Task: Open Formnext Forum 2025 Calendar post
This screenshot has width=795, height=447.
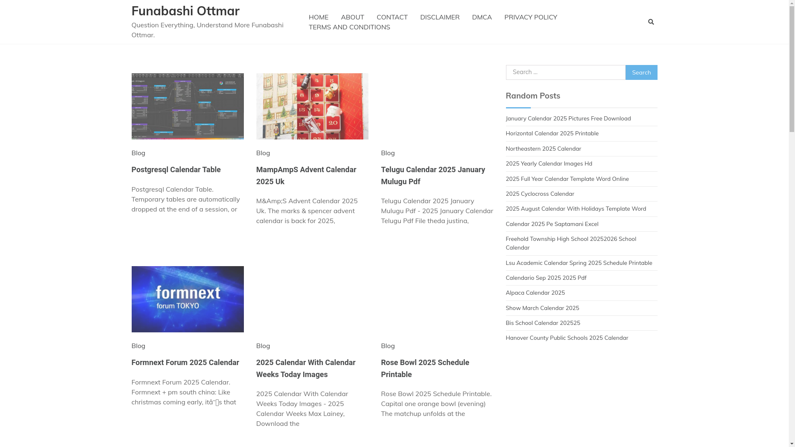Action: [x=185, y=363]
